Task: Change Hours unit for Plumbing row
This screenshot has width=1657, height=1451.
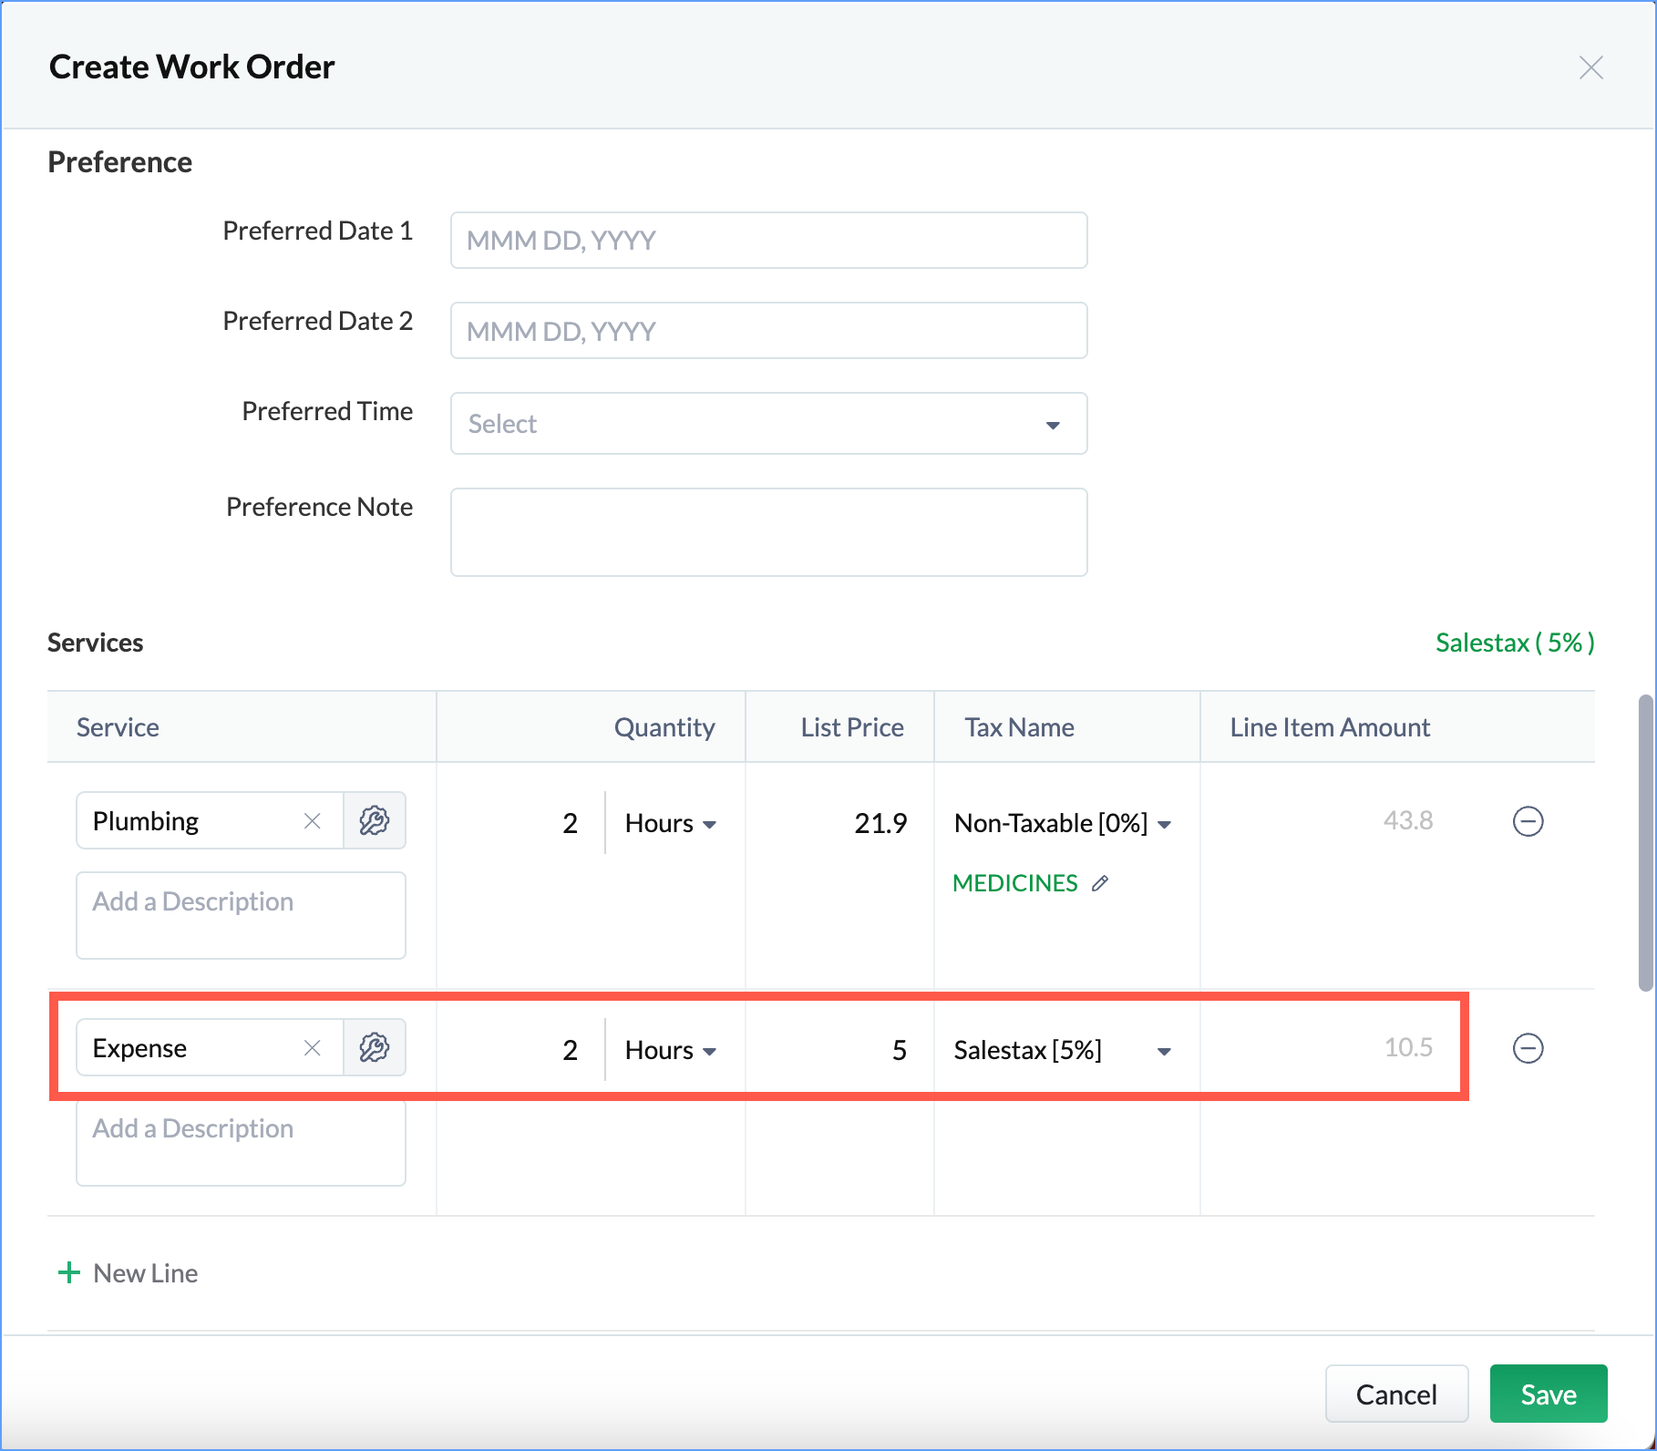Action: coord(670,823)
